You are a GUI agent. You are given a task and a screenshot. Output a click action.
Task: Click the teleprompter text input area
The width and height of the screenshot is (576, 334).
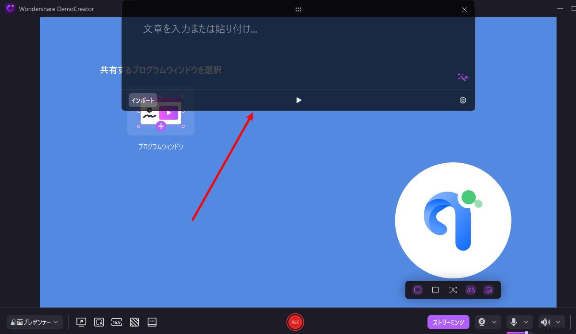click(298, 53)
